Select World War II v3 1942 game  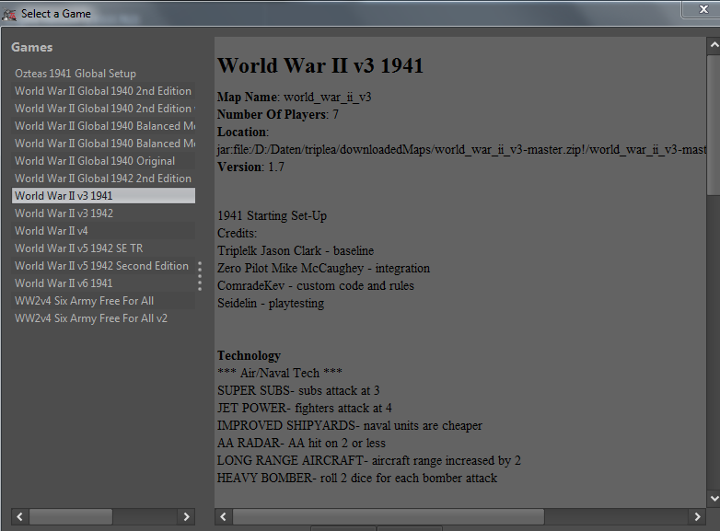point(103,214)
